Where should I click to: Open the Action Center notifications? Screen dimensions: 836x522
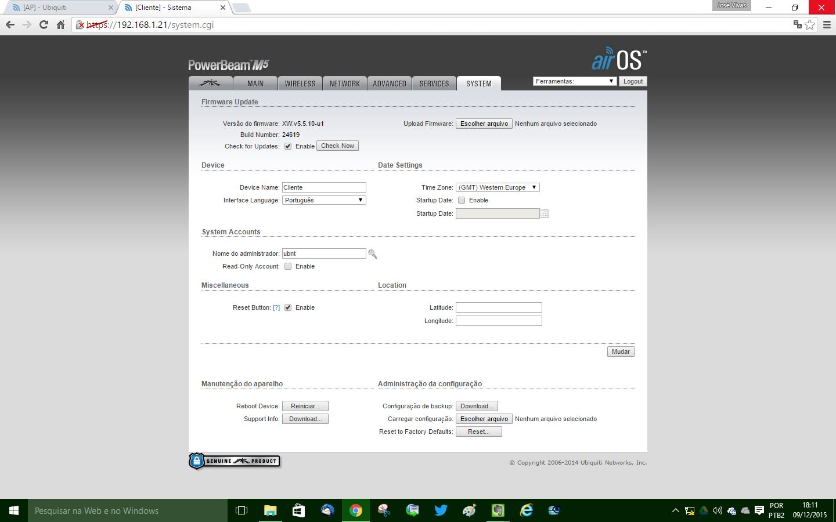[759, 510]
